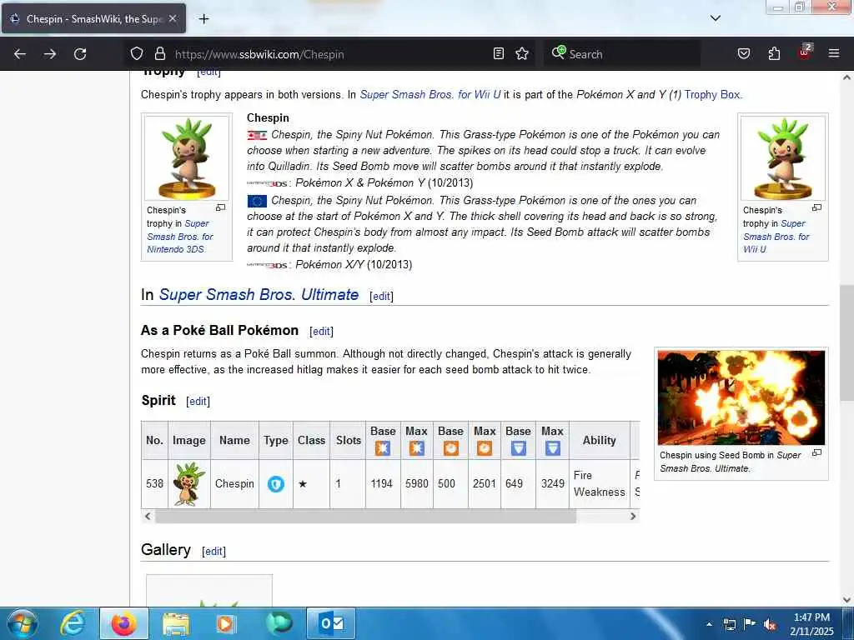Launch Internet Explorer from taskbar
Screen dimensions: 854x640
coord(73,623)
